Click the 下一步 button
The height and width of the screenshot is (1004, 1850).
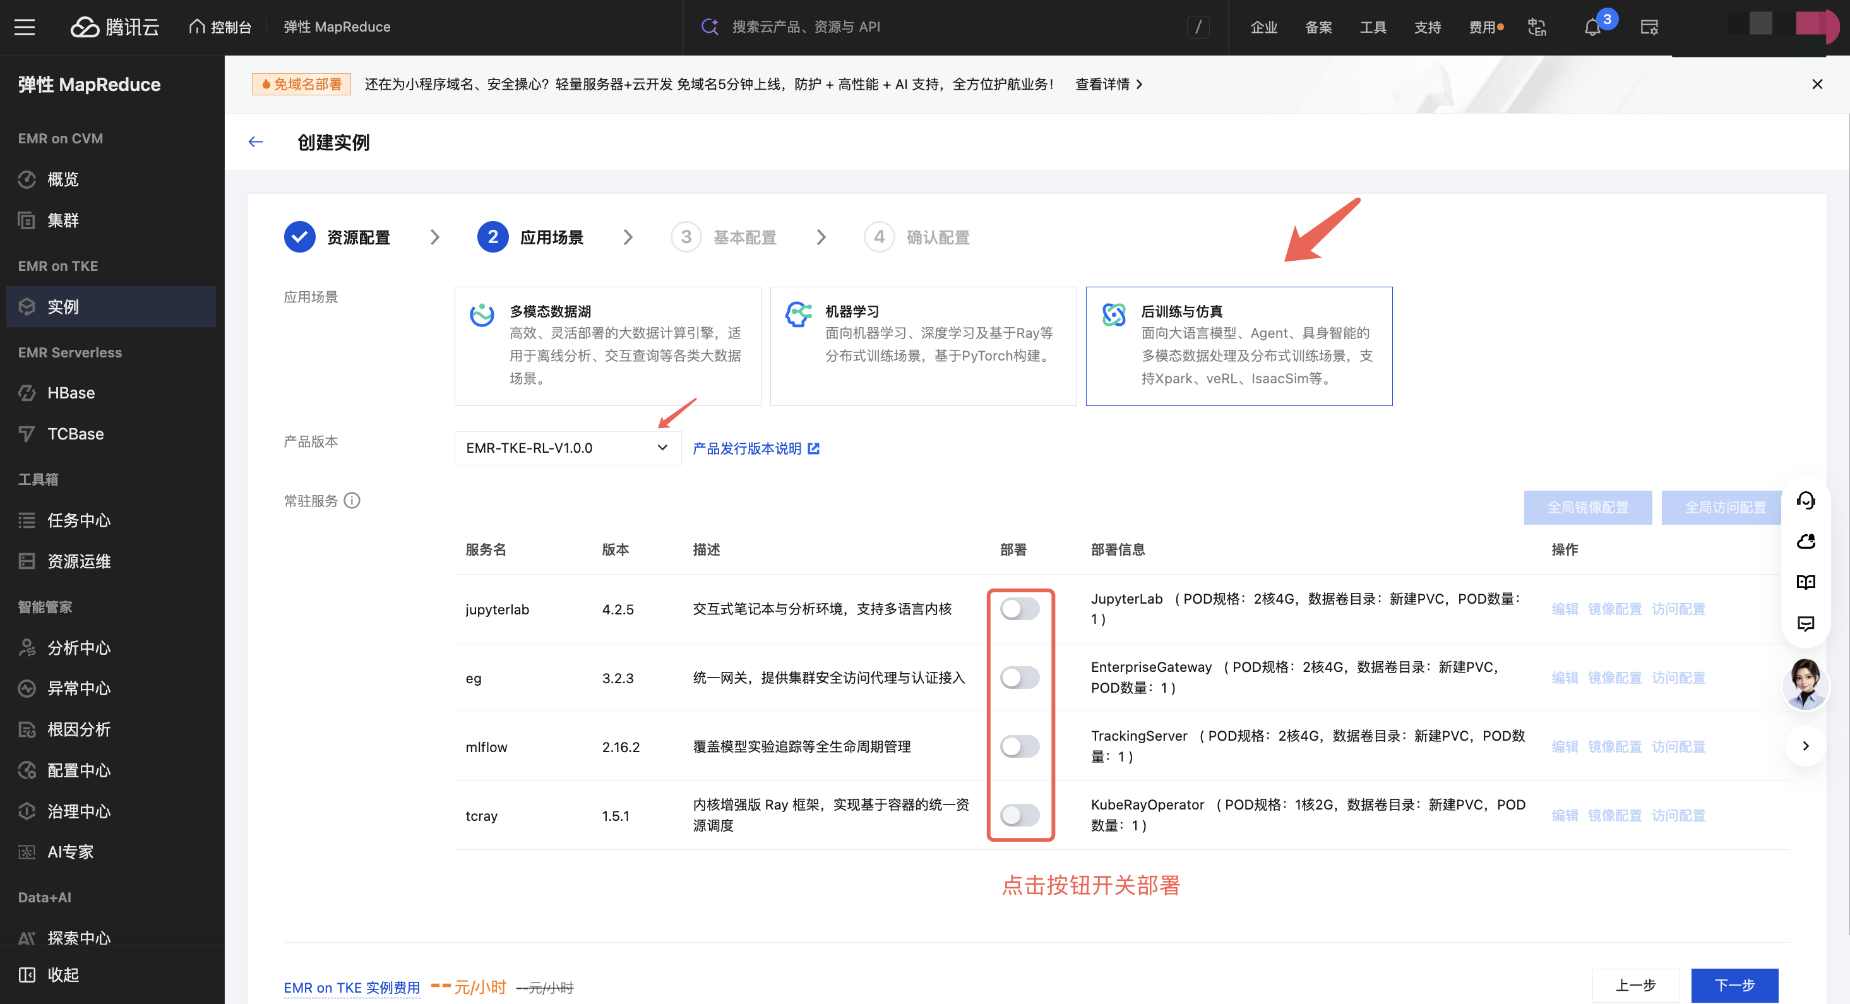1735,985
